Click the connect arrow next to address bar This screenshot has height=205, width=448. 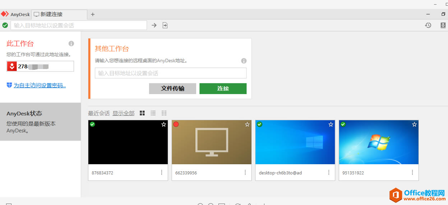(154, 25)
